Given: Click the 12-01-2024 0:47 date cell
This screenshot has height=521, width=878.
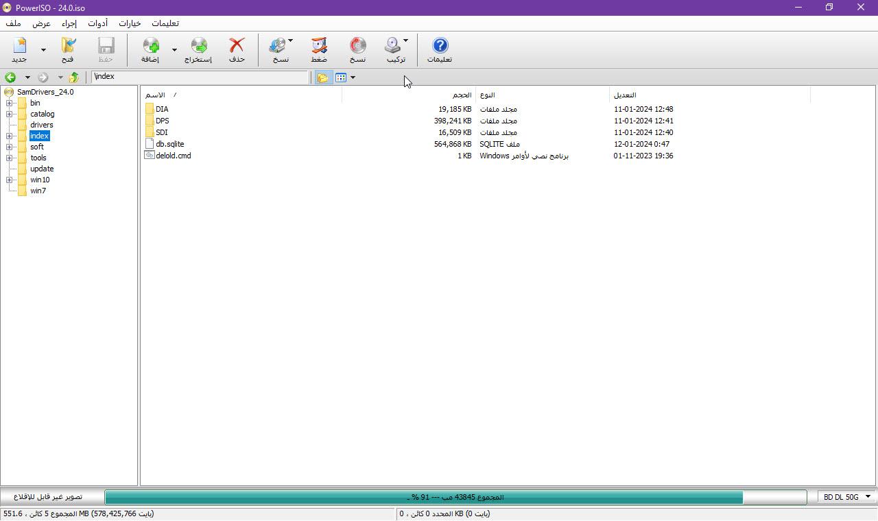Looking at the screenshot, I should pyautogui.click(x=642, y=144).
